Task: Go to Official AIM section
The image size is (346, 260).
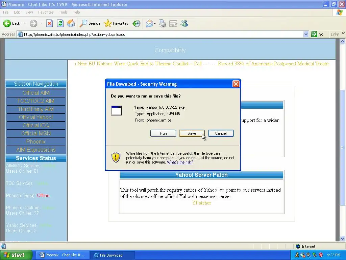Action: coord(36,93)
